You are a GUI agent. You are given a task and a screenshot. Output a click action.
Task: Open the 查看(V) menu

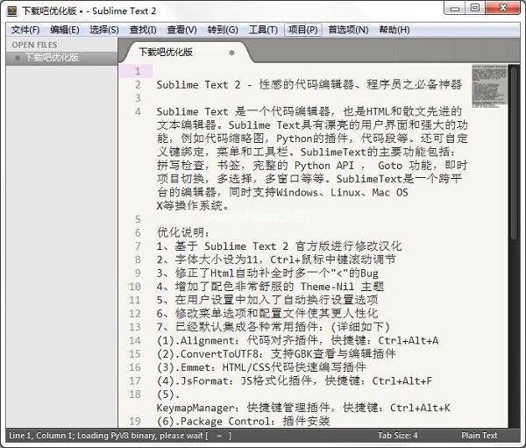tap(181, 30)
